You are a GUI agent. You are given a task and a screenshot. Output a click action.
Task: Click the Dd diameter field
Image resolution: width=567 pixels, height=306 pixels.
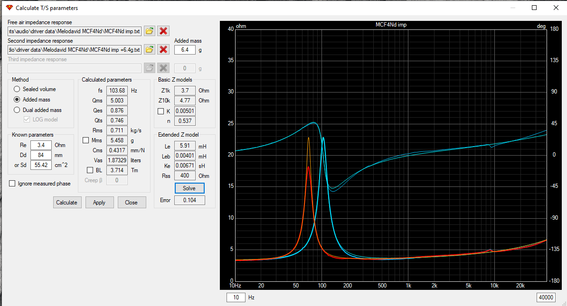(41, 155)
